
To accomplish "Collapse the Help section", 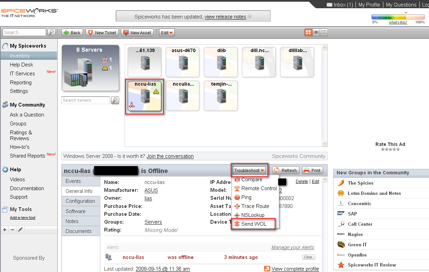I will pyautogui.click(x=12, y=170).
